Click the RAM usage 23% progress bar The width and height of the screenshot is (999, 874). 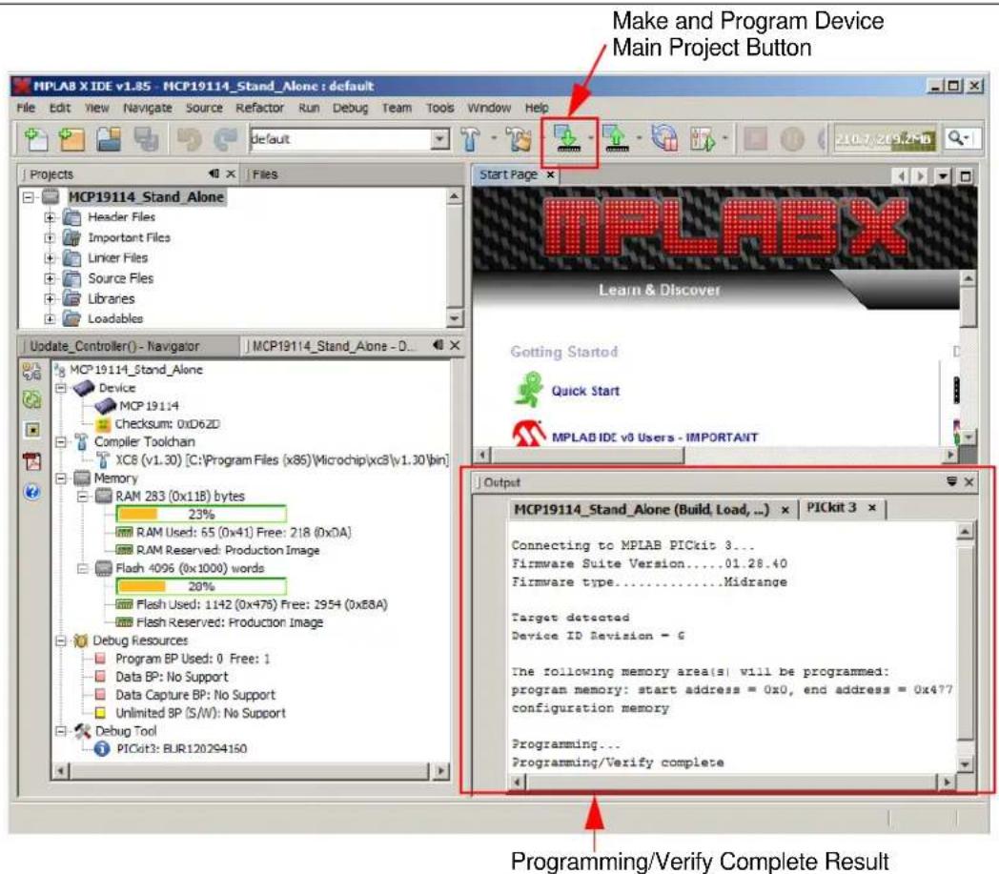(201, 514)
